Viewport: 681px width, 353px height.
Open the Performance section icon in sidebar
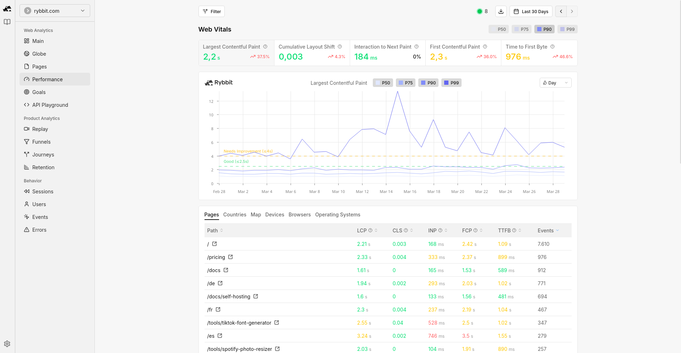click(26, 79)
